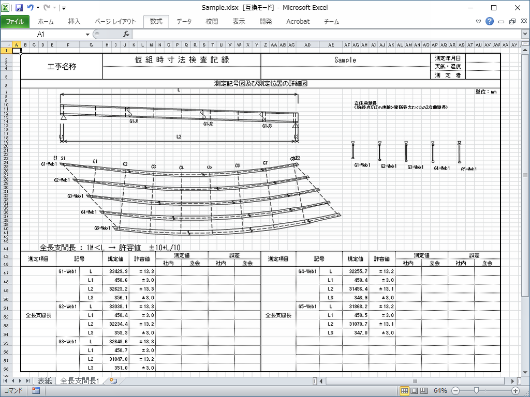Click the 64% zoom level button
The image size is (530, 397).
[440, 391]
